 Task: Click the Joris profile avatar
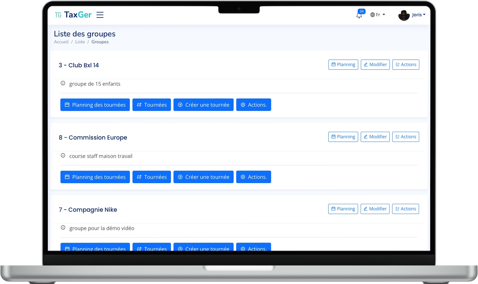404,15
